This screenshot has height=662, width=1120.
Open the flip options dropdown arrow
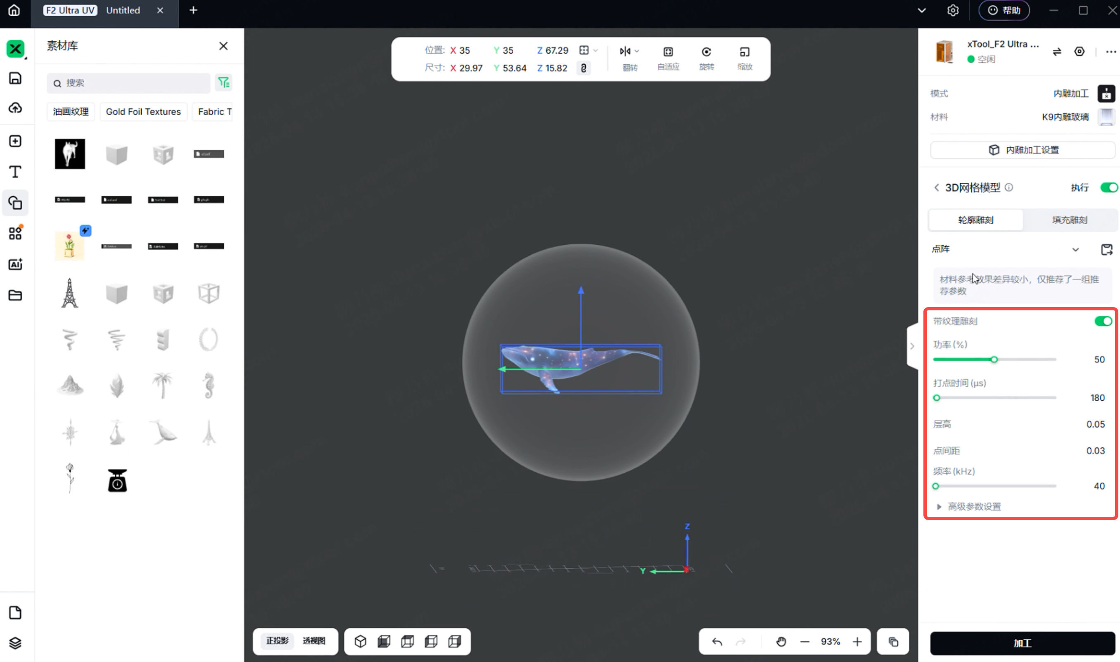point(637,51)
